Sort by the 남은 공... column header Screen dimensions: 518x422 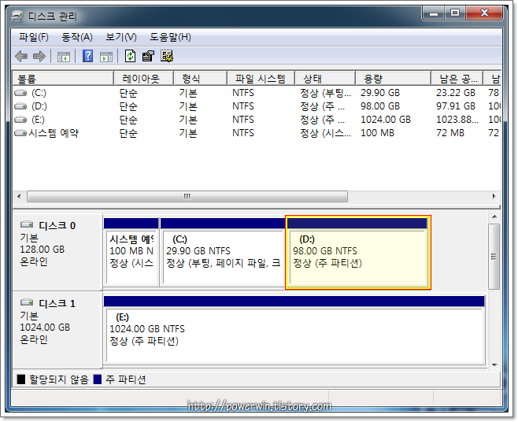[457, 79]
